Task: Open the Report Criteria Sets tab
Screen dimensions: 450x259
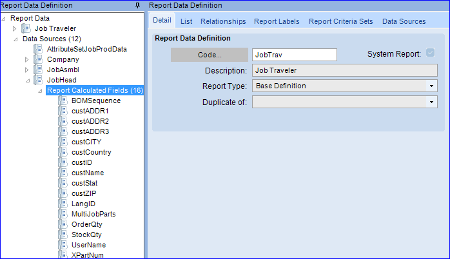Action: coord(340,21)
